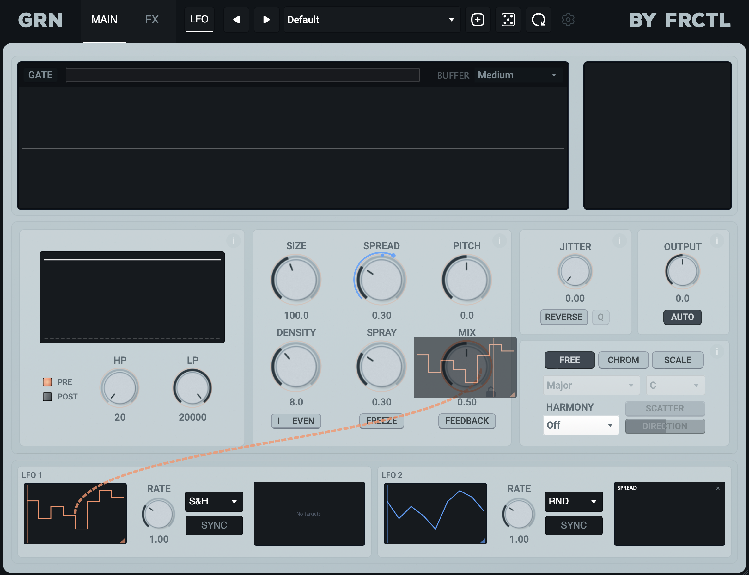The image size is (749, 575).
Task: Enable the PRE filter checkbox
Action: (x=47, y=382)
